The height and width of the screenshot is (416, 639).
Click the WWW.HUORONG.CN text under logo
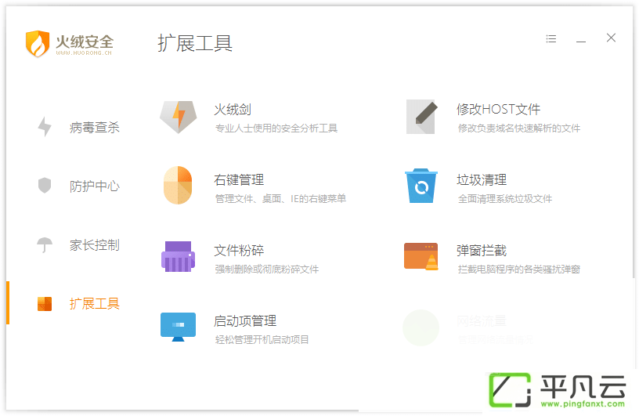[x=84, y=53]
